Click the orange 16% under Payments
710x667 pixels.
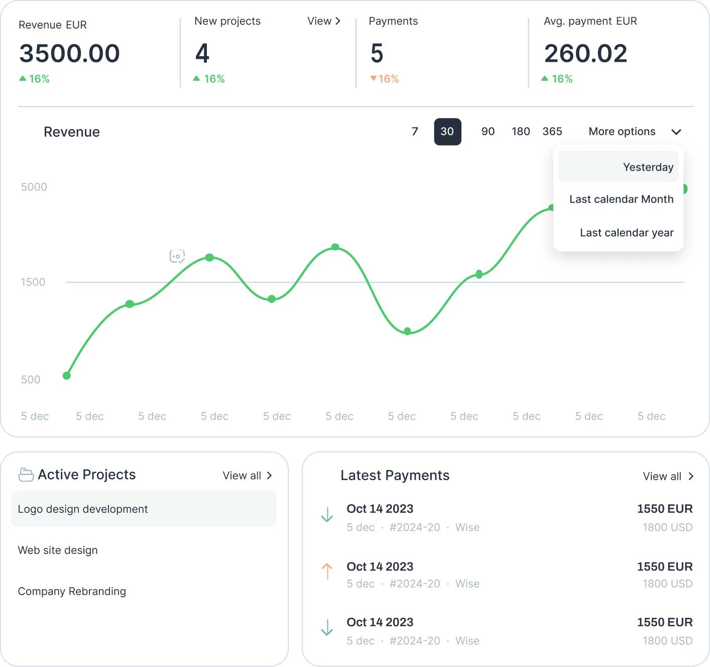coord(389,79)
